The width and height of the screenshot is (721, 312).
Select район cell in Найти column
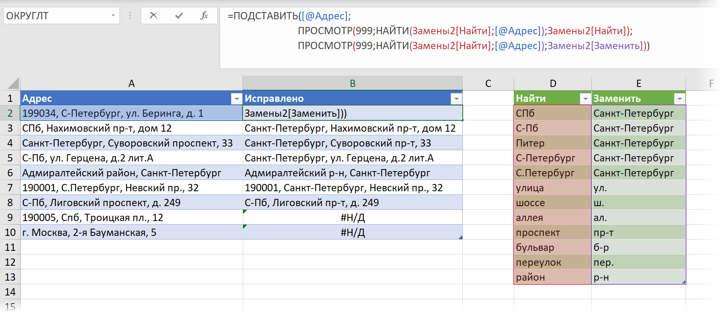553,277
